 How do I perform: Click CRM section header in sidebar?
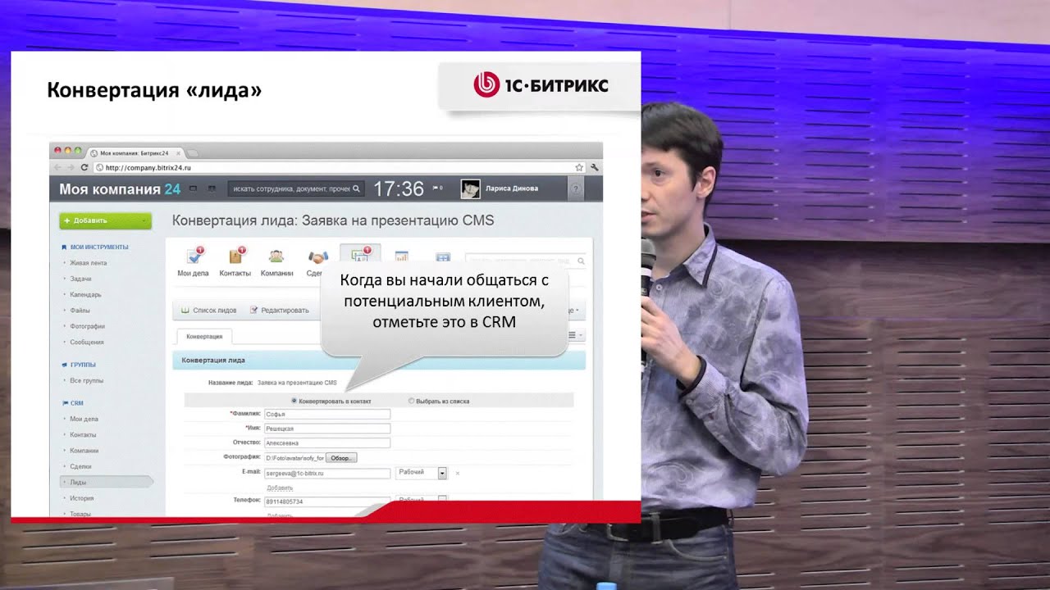coord(76,403)
